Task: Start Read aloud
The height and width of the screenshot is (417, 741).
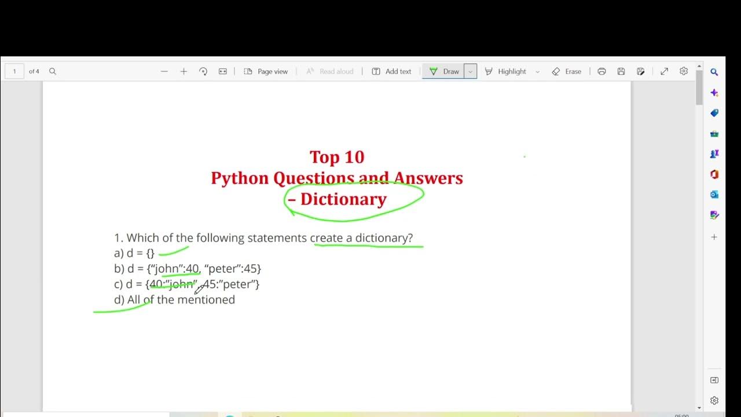Action: [x=329, y=71]
